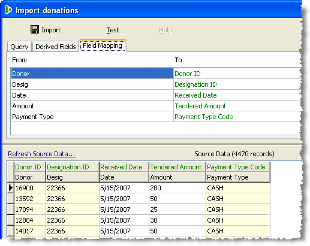Select the current row arrow indicator
310x246 pixels.
[11, 188]
